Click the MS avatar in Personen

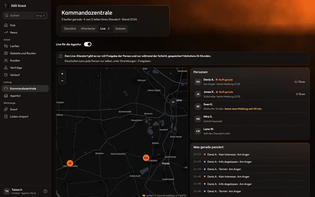click(x=198, y=119)
